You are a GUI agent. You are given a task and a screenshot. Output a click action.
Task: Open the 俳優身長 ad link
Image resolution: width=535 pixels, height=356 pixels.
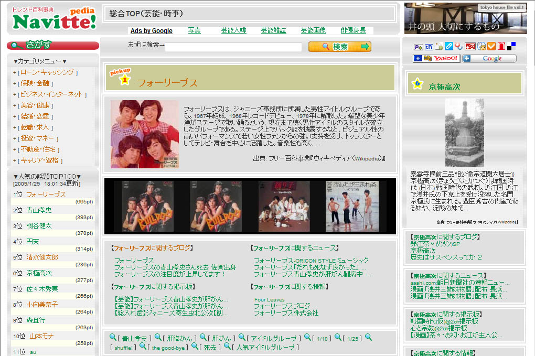[x=354, y=30]
